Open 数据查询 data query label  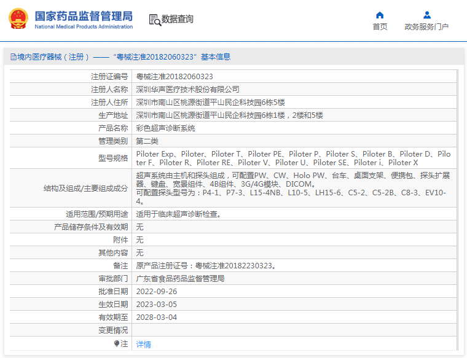[x=177, y=19]
